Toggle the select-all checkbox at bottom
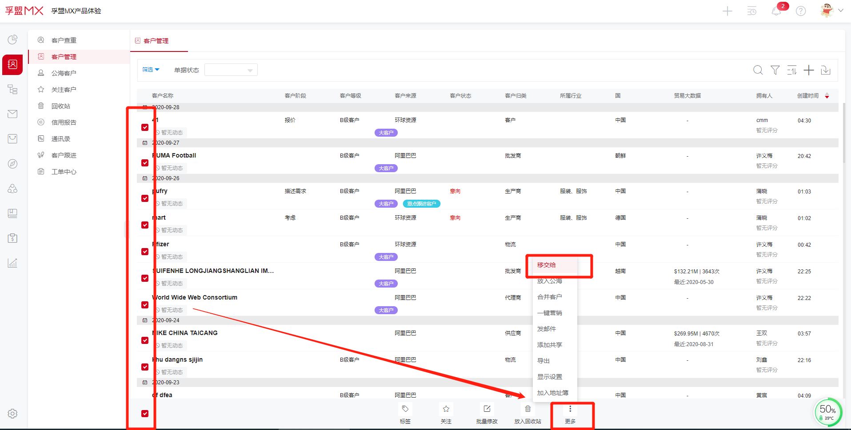This screenshot has height=430, width=851. coord(145,414)
